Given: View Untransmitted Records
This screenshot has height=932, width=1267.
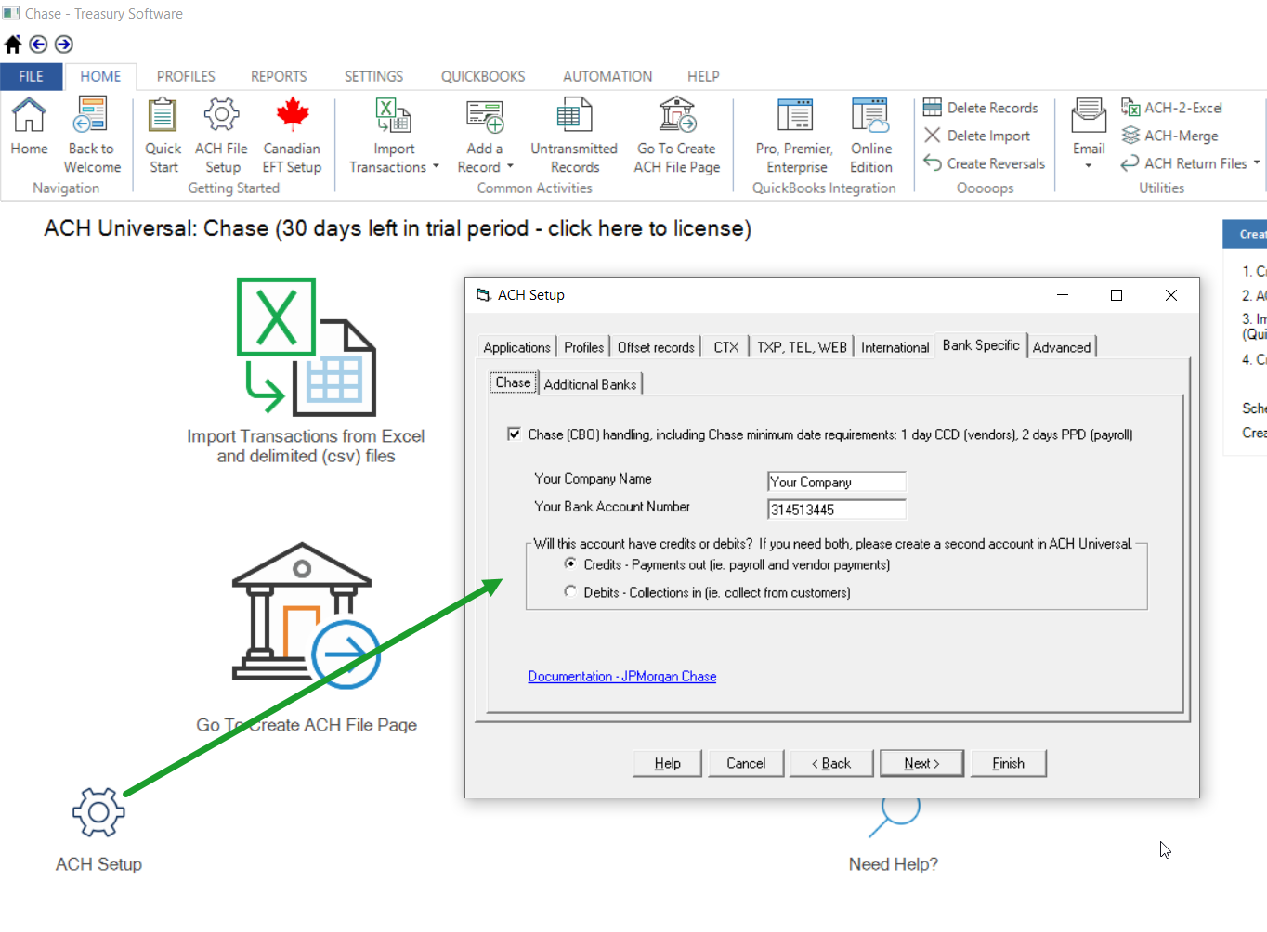Looking at the screenshot, I should [574, 136].
